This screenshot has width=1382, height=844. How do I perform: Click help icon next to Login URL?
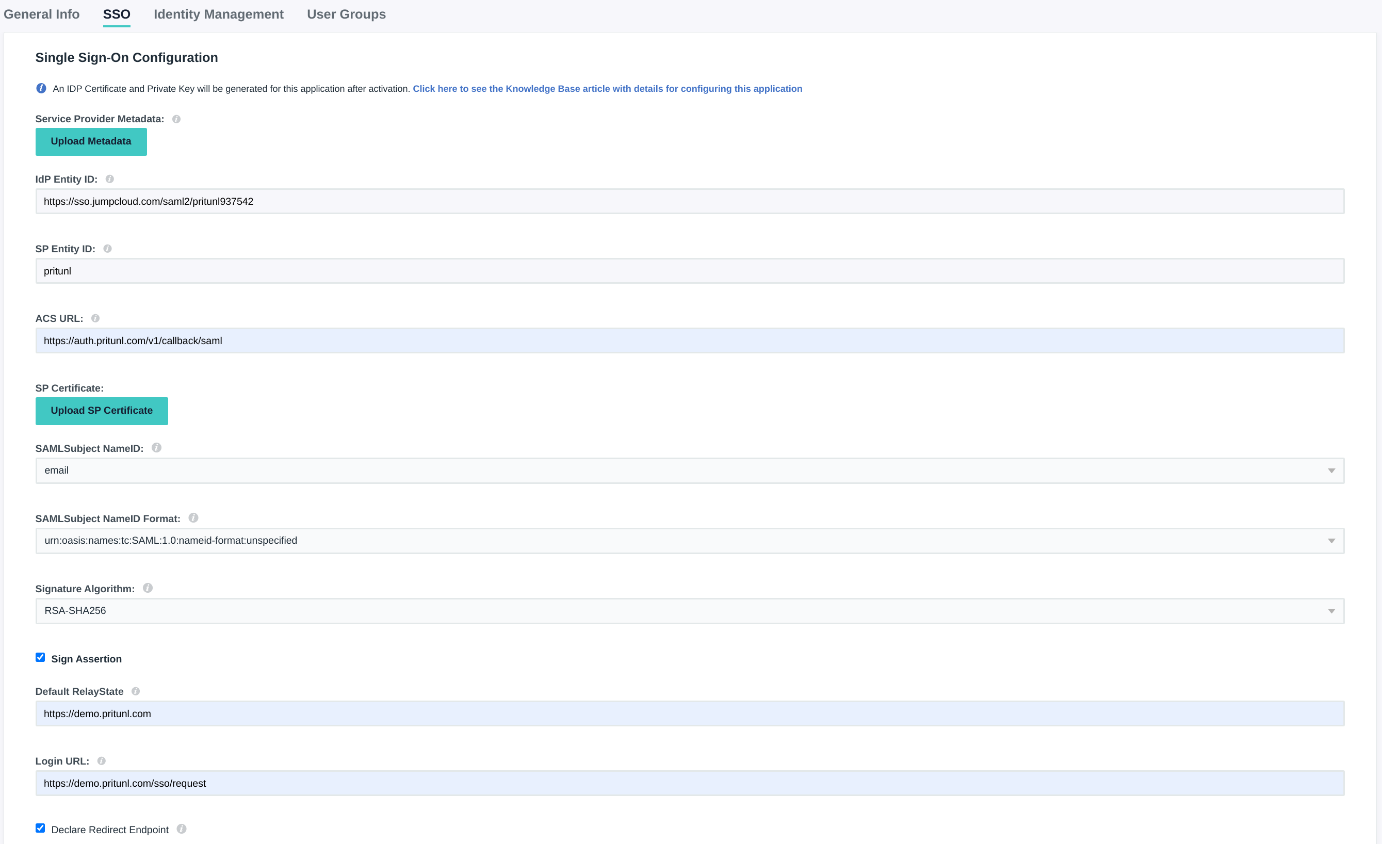pyautogui.click(x=102, y=760)
